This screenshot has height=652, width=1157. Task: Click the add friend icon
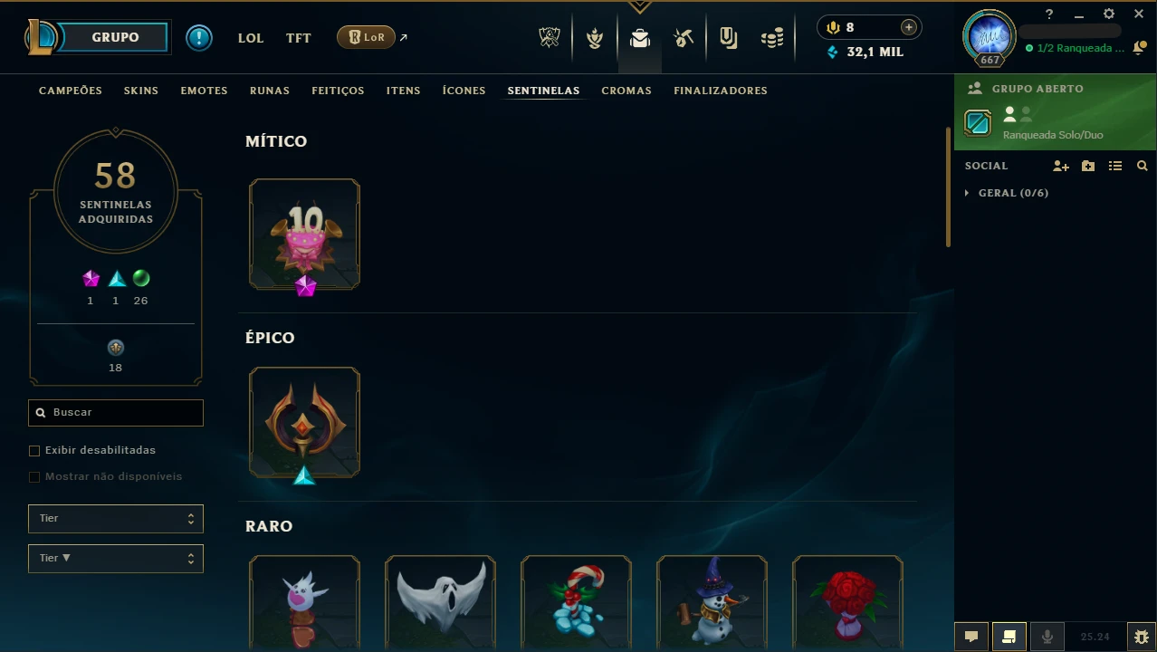(1061, 166)
